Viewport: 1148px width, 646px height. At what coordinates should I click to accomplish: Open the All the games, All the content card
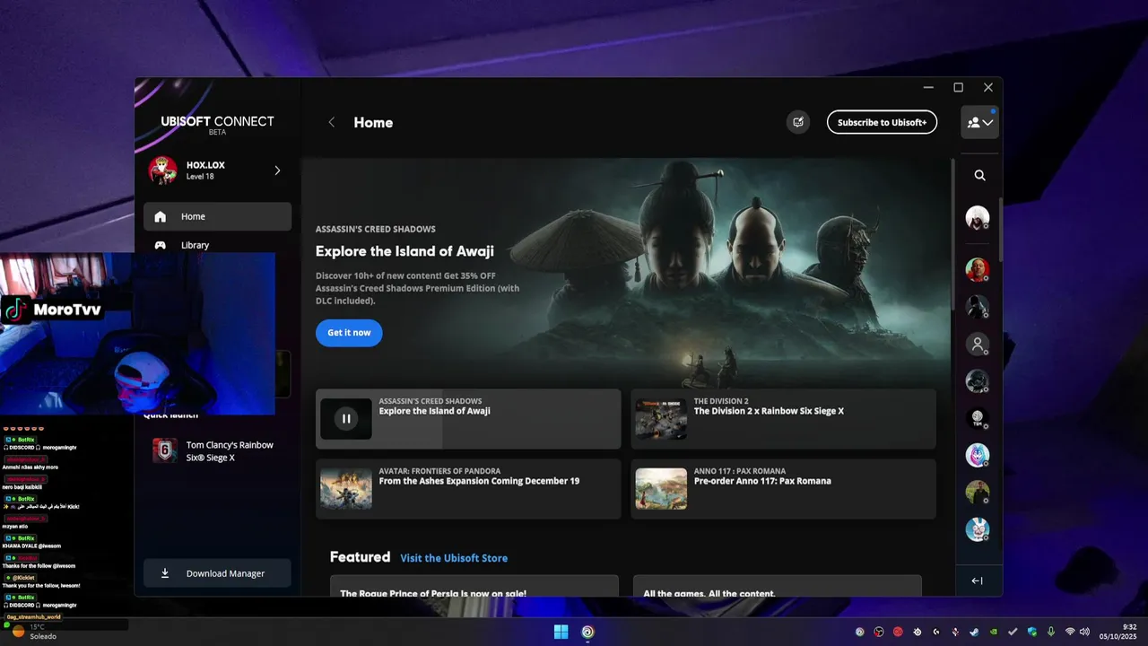click(x=778, y=586)
